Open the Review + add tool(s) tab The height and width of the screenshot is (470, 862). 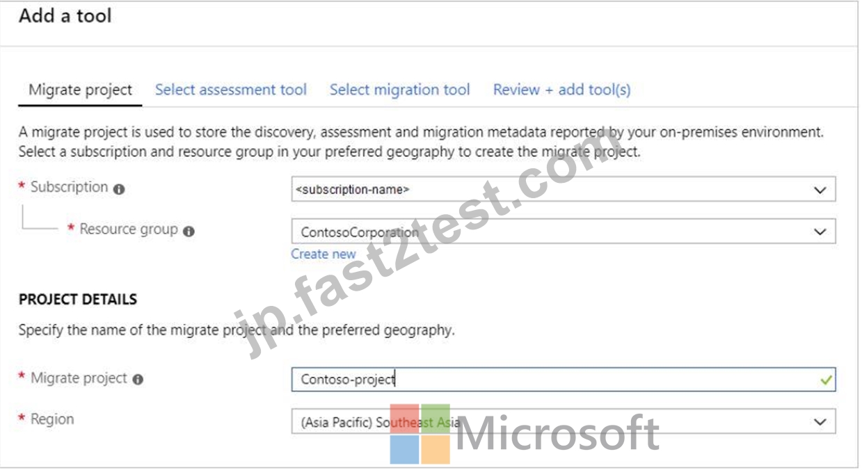click(562, 90)
